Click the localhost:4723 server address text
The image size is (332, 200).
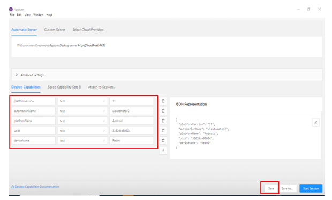pos(92,45)
